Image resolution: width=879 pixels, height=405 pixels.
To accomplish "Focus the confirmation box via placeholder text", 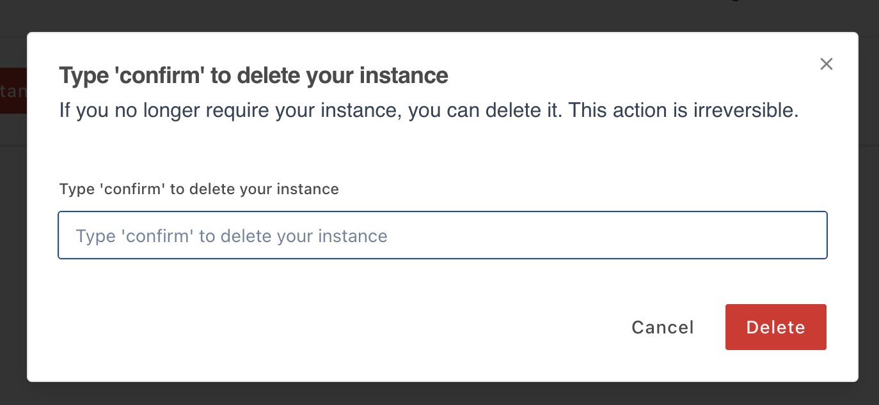I will [232, 236].
